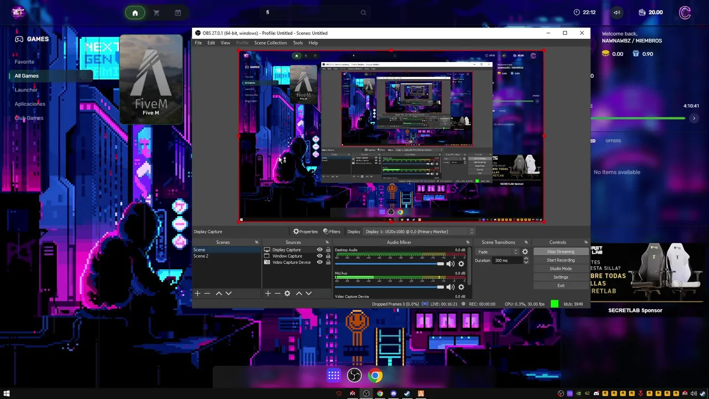Toggle lock on Video Capture Device source
The height and width of the screenshot is (399, 709).
[x=328, y=262]
